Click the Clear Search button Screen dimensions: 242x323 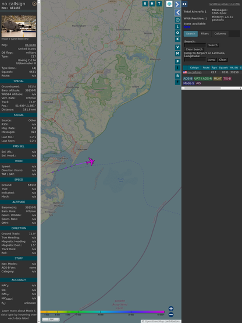[x=194, y=50]
